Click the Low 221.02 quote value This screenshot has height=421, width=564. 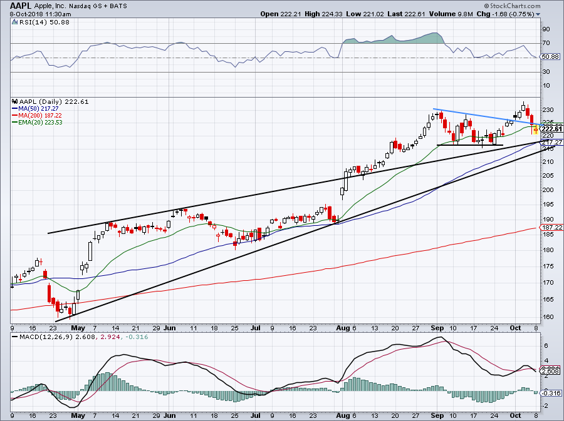pos(365,14)
